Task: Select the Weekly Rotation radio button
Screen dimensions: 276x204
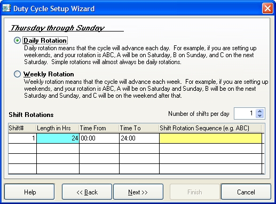Action: (17, 74)
